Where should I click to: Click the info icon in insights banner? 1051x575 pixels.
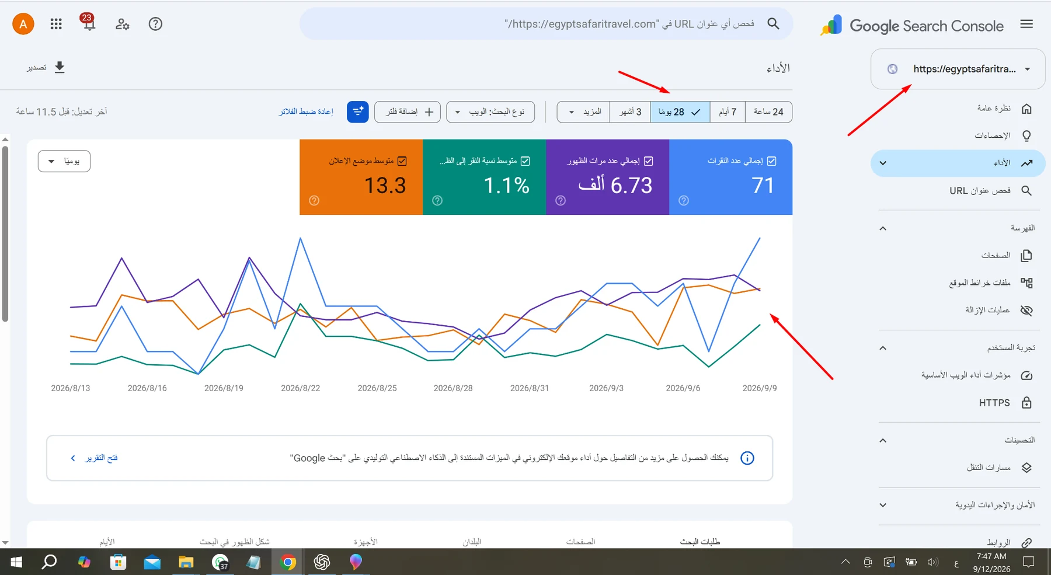[747, 458]
